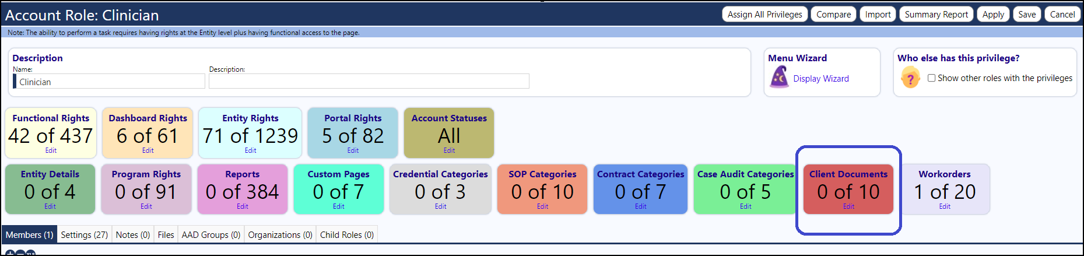Edit Functional Rights 42 of 437
Screen dimensions: 1084x256
[51, 150]
